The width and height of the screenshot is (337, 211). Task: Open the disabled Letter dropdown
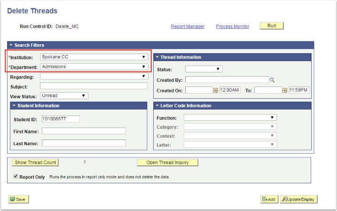click(230, 145)
